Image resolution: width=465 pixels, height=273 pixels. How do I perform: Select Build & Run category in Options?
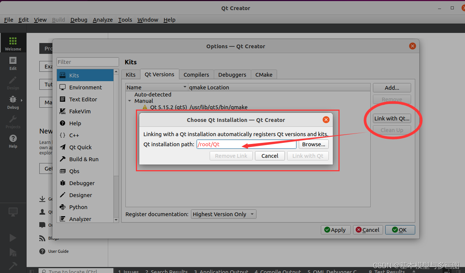coord(85,159)
